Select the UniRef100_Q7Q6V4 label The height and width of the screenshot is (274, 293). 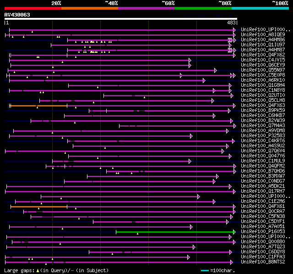coord(263,151)
